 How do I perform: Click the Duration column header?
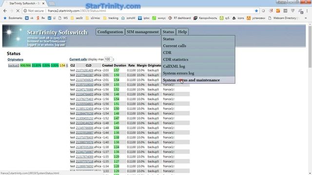coord(120,65)
